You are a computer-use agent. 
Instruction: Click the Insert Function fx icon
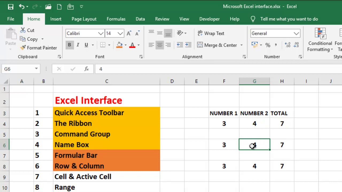[x=86, y=69]
